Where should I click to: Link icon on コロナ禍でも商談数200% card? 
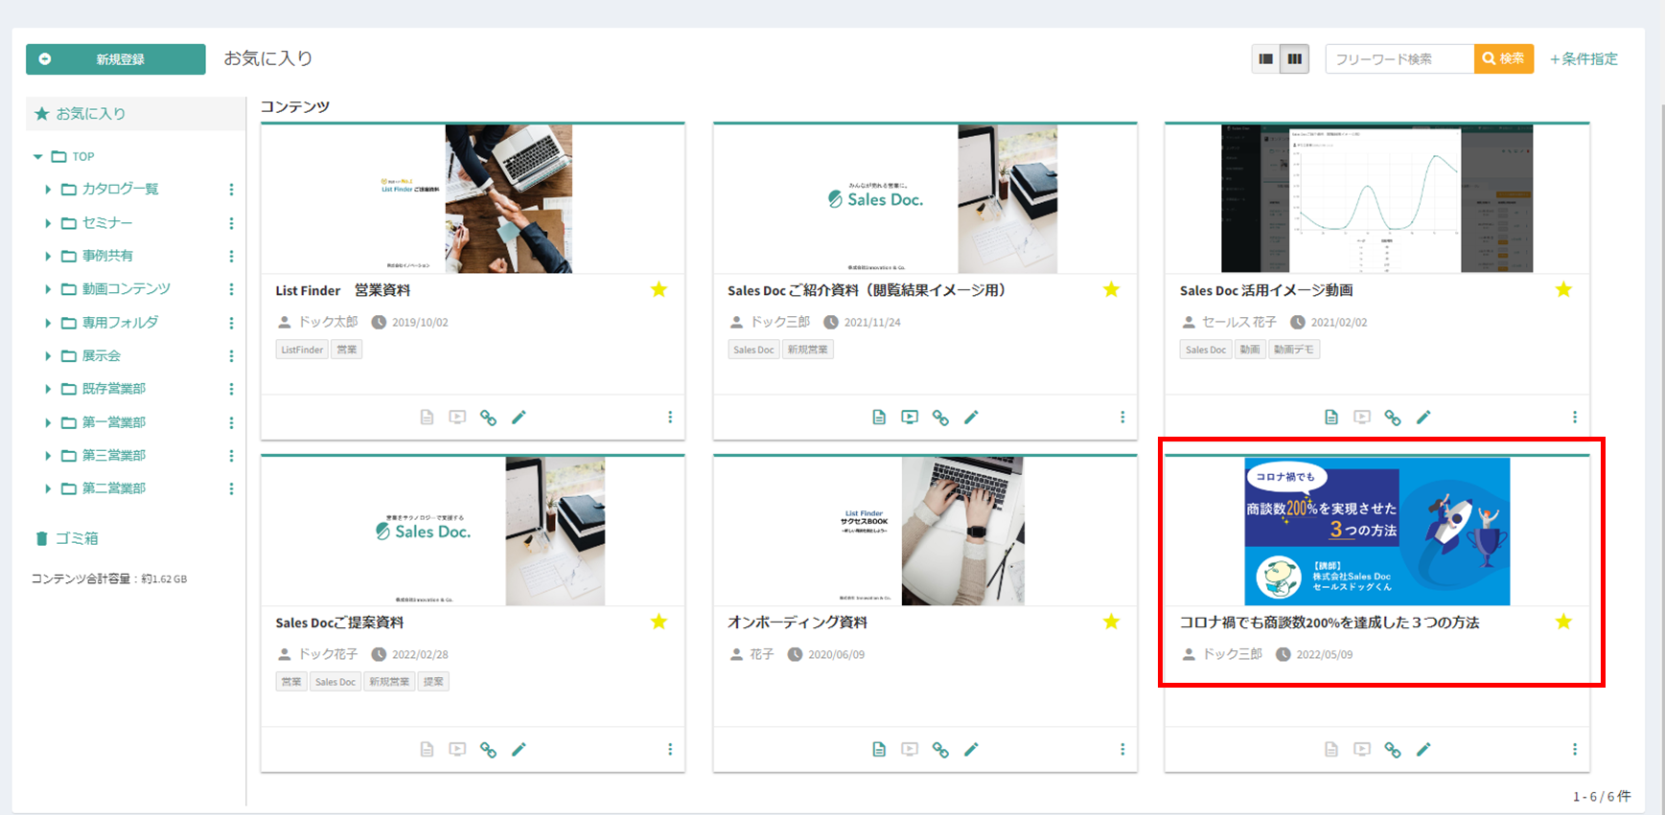pos(1393,750)
